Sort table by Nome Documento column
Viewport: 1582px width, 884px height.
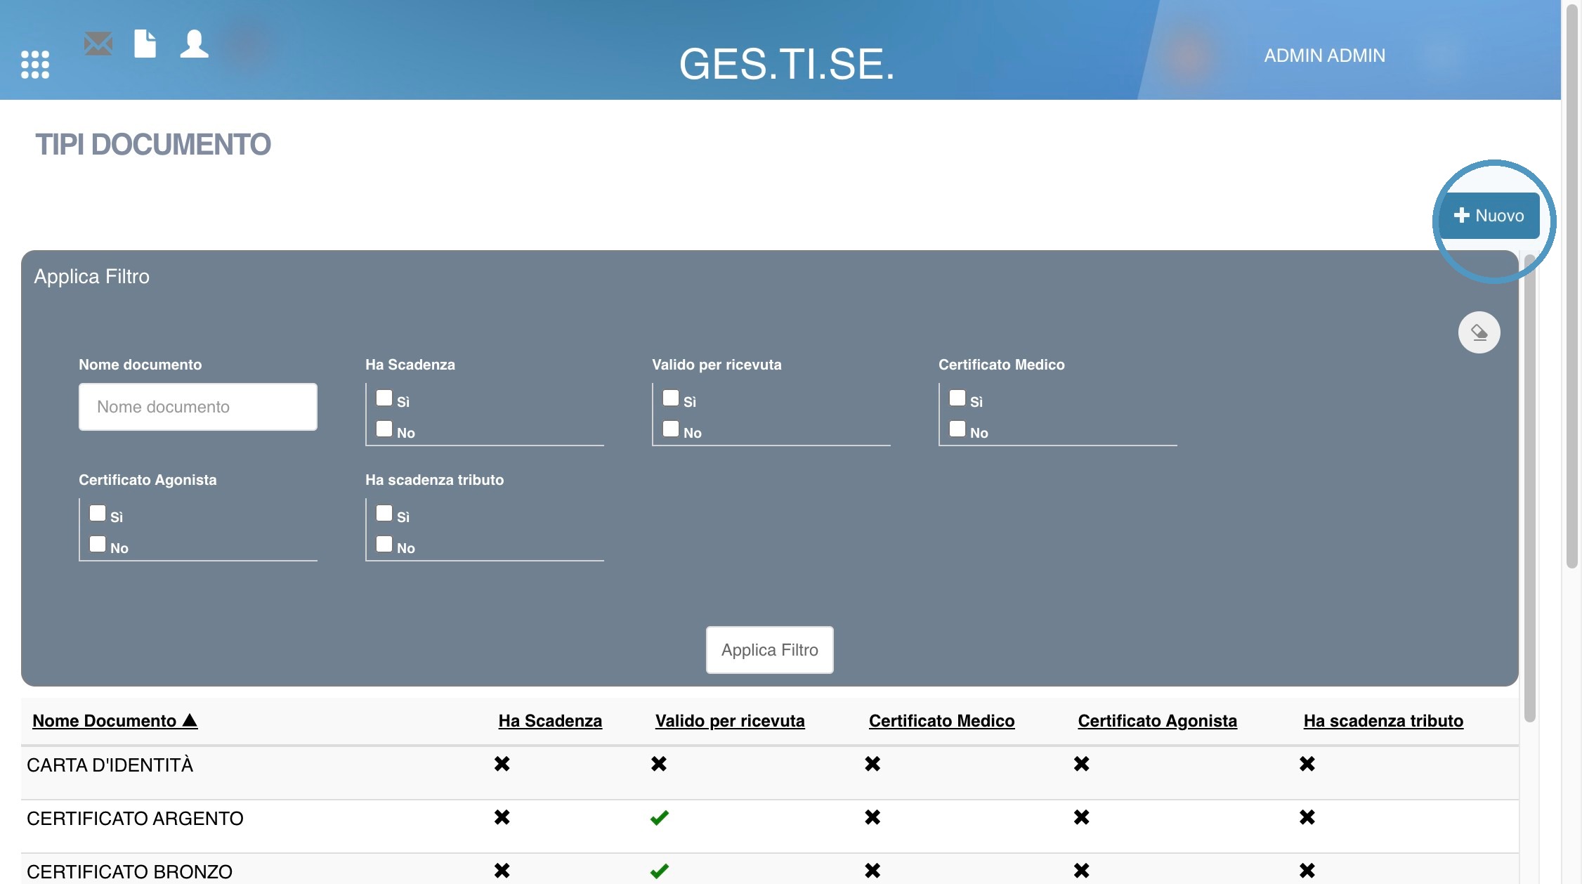tap(115, 721)
